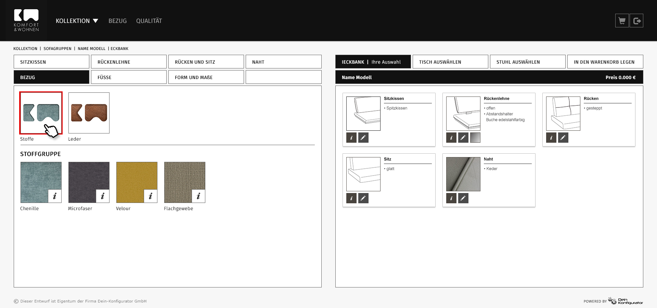657x308 pixels.
Task: Pick the gray swatch on Rückenlehne card
Action: pyautogui.click(x=475, y=138)
